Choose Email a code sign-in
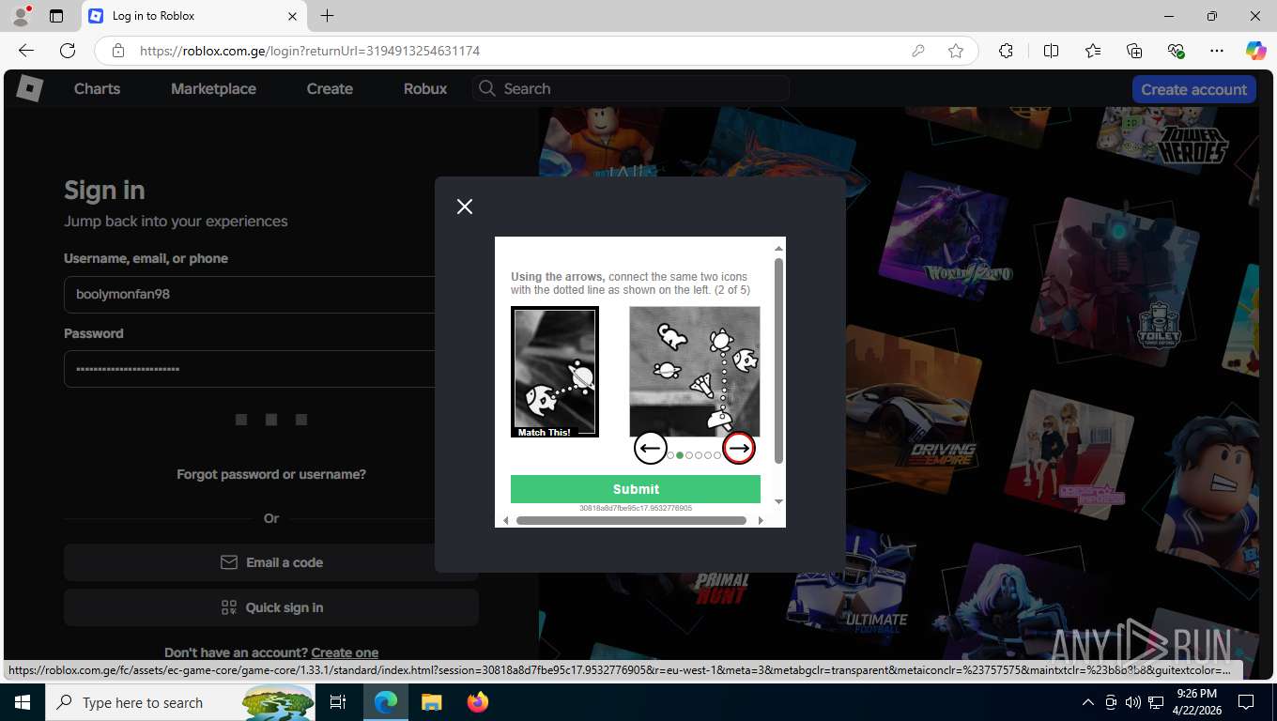The image size is (1277, 721). pos(271,562)
